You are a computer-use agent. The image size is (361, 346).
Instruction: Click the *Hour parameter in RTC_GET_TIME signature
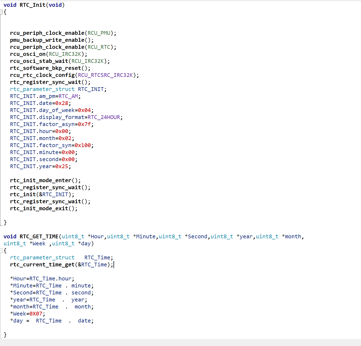tap(96, 237)
